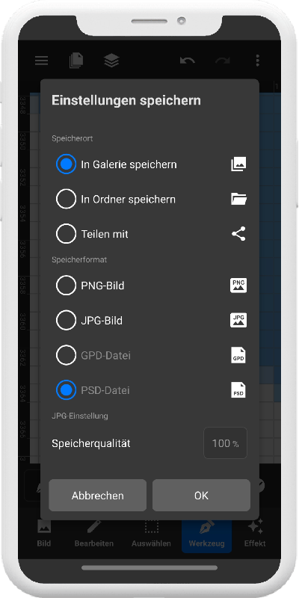
Task: Click the PNG image format icon
Action: pyautogui.click(x=238, y=286)
